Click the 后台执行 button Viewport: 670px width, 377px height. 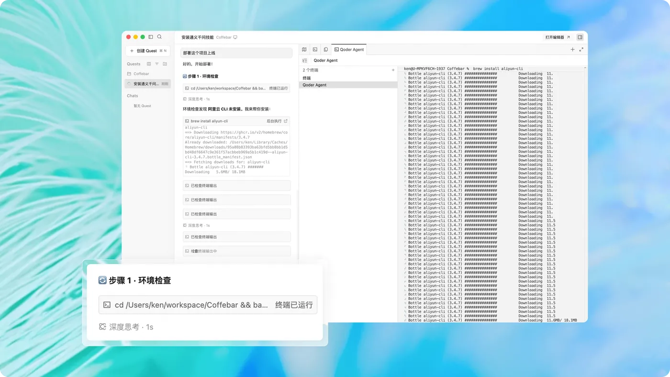[274, 121]
